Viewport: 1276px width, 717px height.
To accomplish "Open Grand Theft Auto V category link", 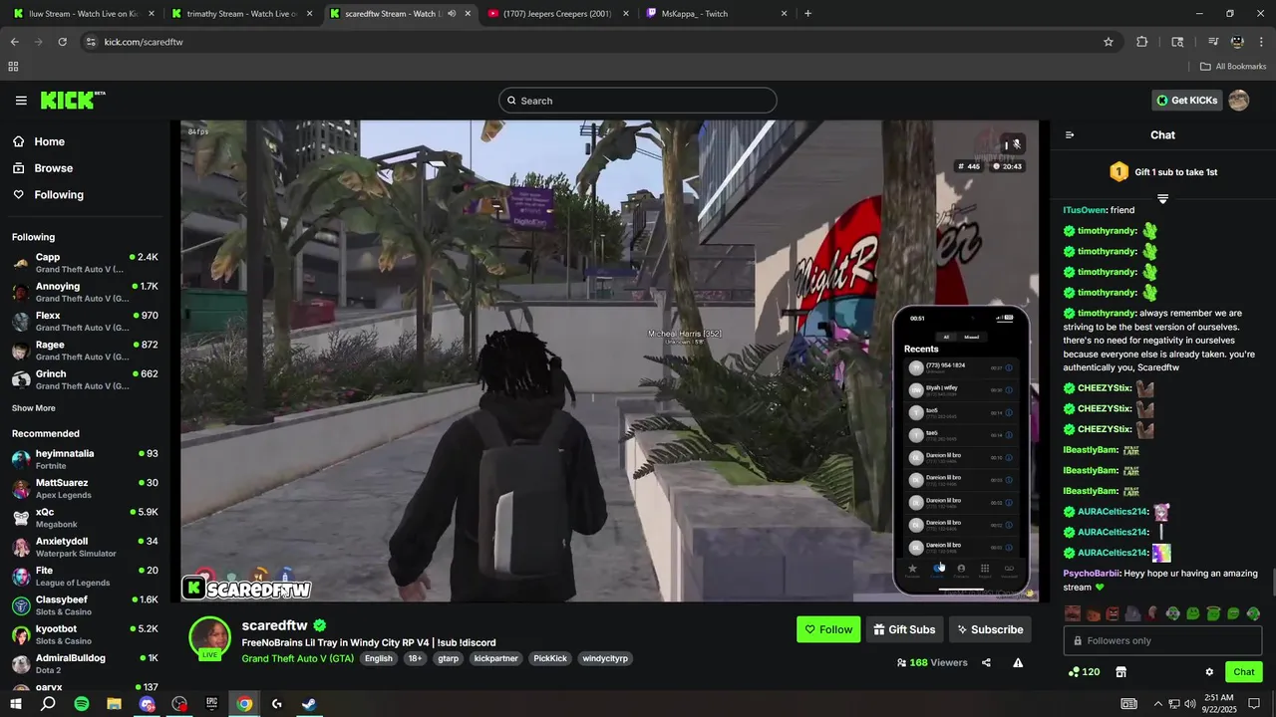I will click(297, 658).
